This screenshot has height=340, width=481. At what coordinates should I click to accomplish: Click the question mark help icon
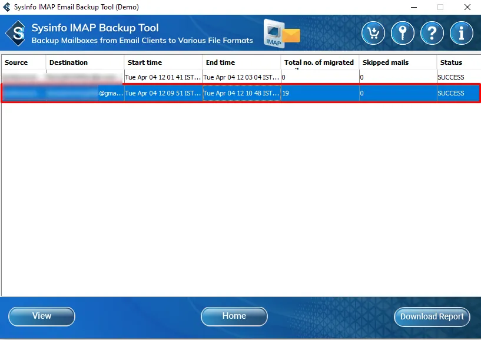click(x=432, y=34)
